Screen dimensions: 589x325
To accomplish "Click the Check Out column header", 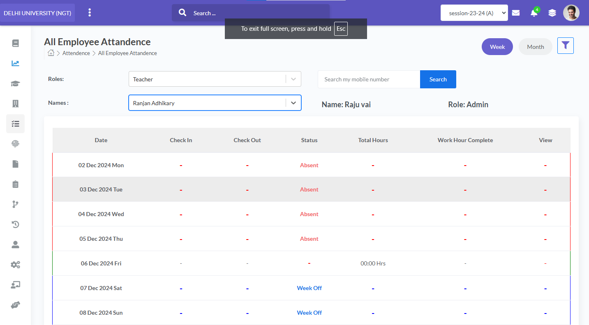I will coord(247,140).
